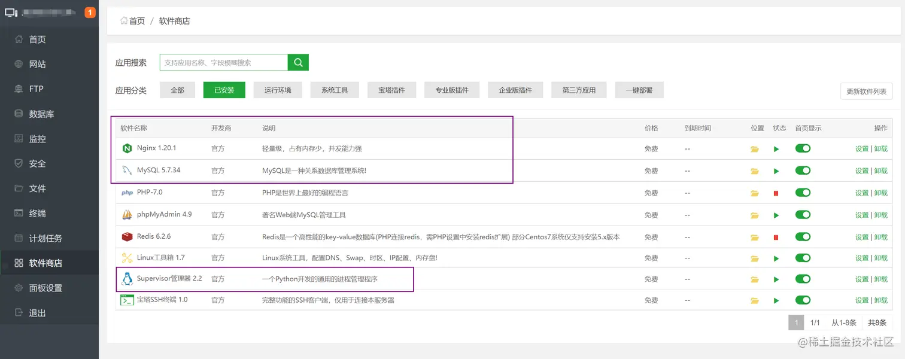905x359 pixels.
Task: Select the 第三方应用 category tab
Action: (x=579, y=90)
